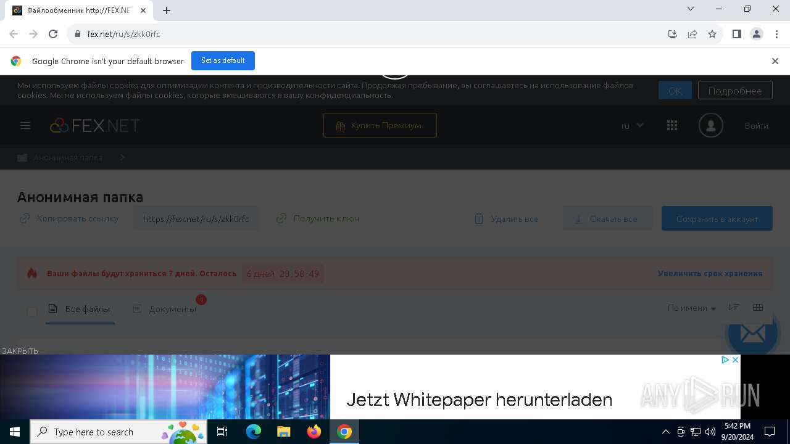
Task: Click the FEX.NET logo
Action: click(x=94, y=126)
